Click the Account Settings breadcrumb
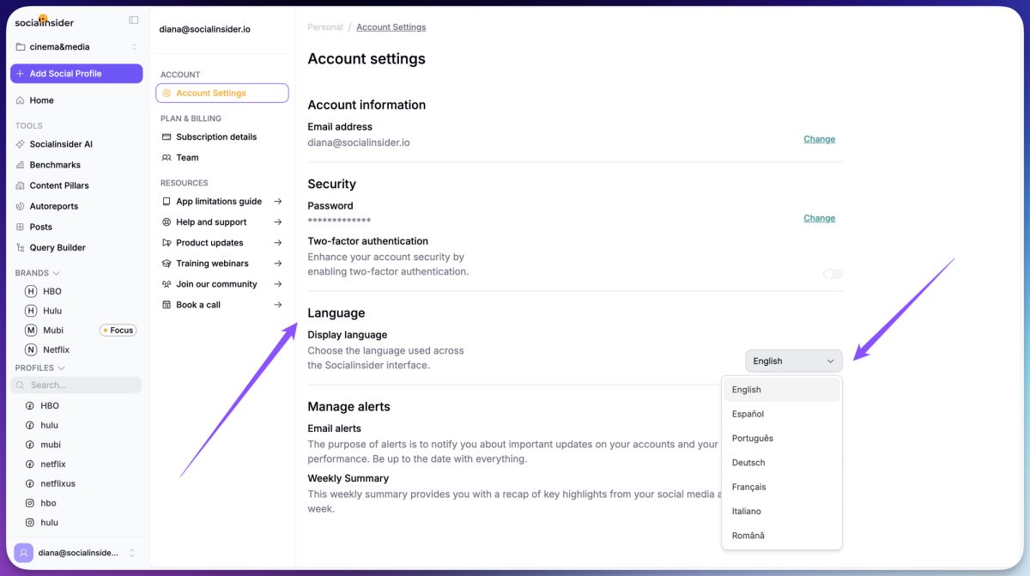 pos(391,27)
